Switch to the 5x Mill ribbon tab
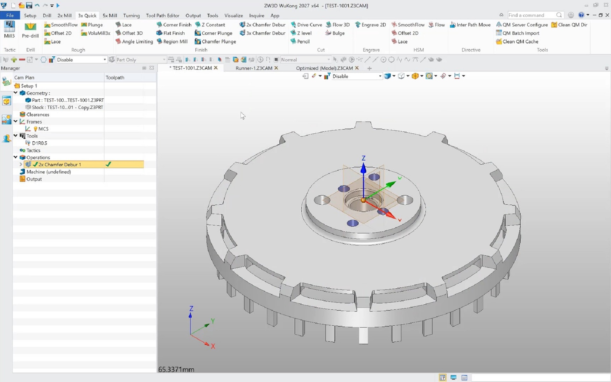 pyautogui.click(x=110, y=15)
